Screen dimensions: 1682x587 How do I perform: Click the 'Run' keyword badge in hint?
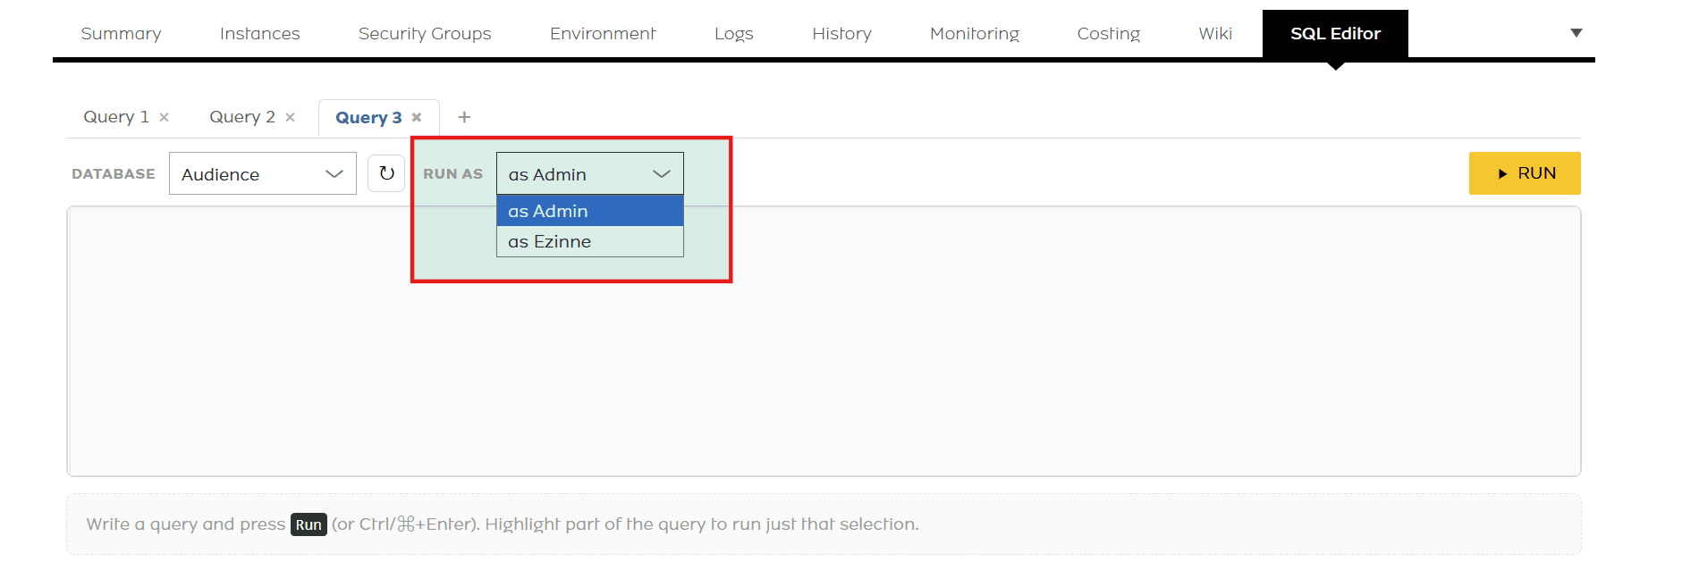click(x=309, y=524)
